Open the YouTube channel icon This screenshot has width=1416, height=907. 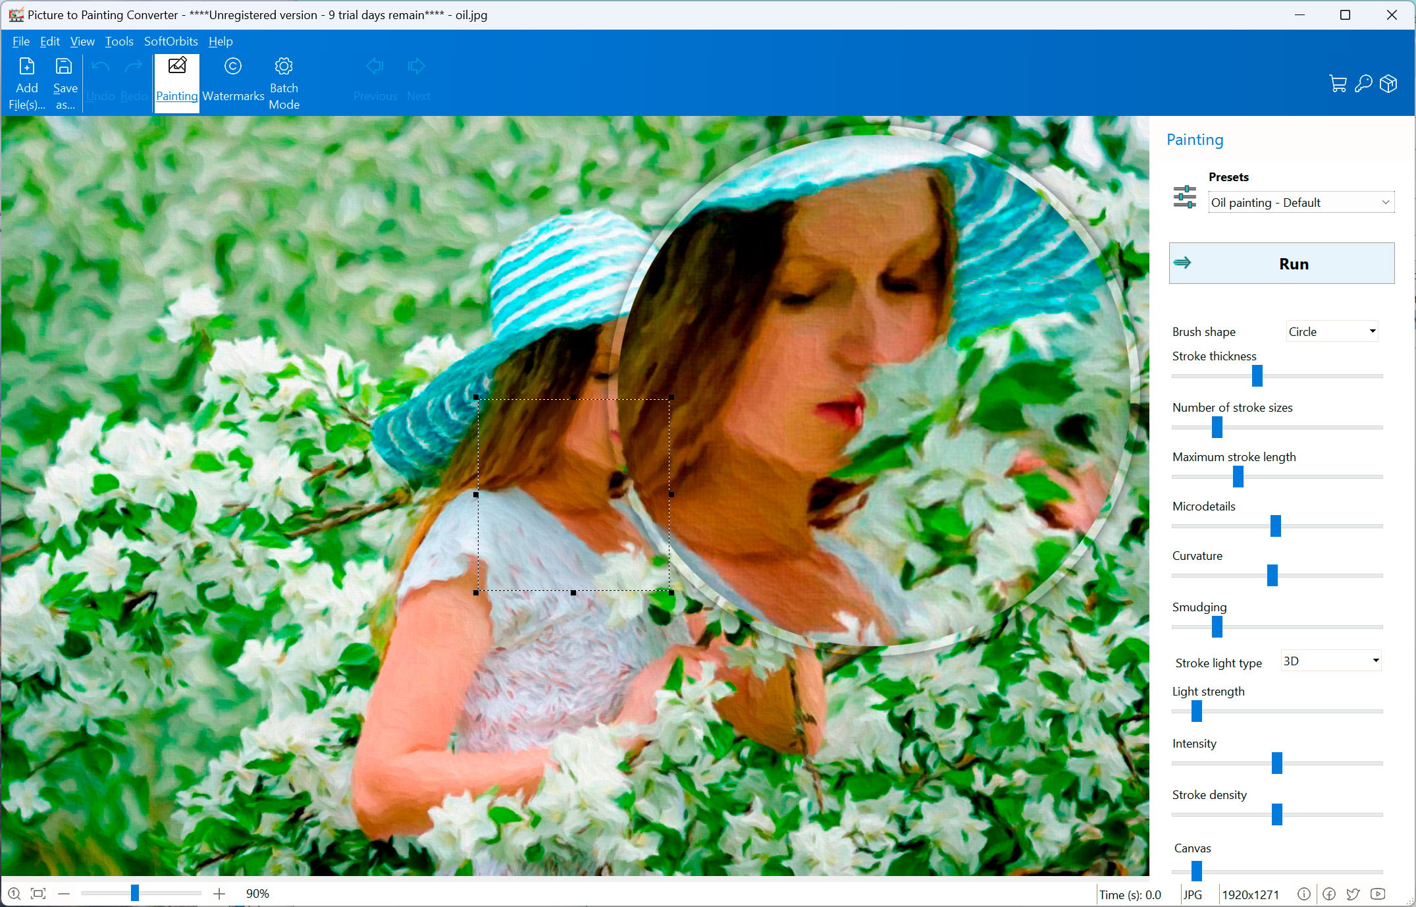[1378, 894]
